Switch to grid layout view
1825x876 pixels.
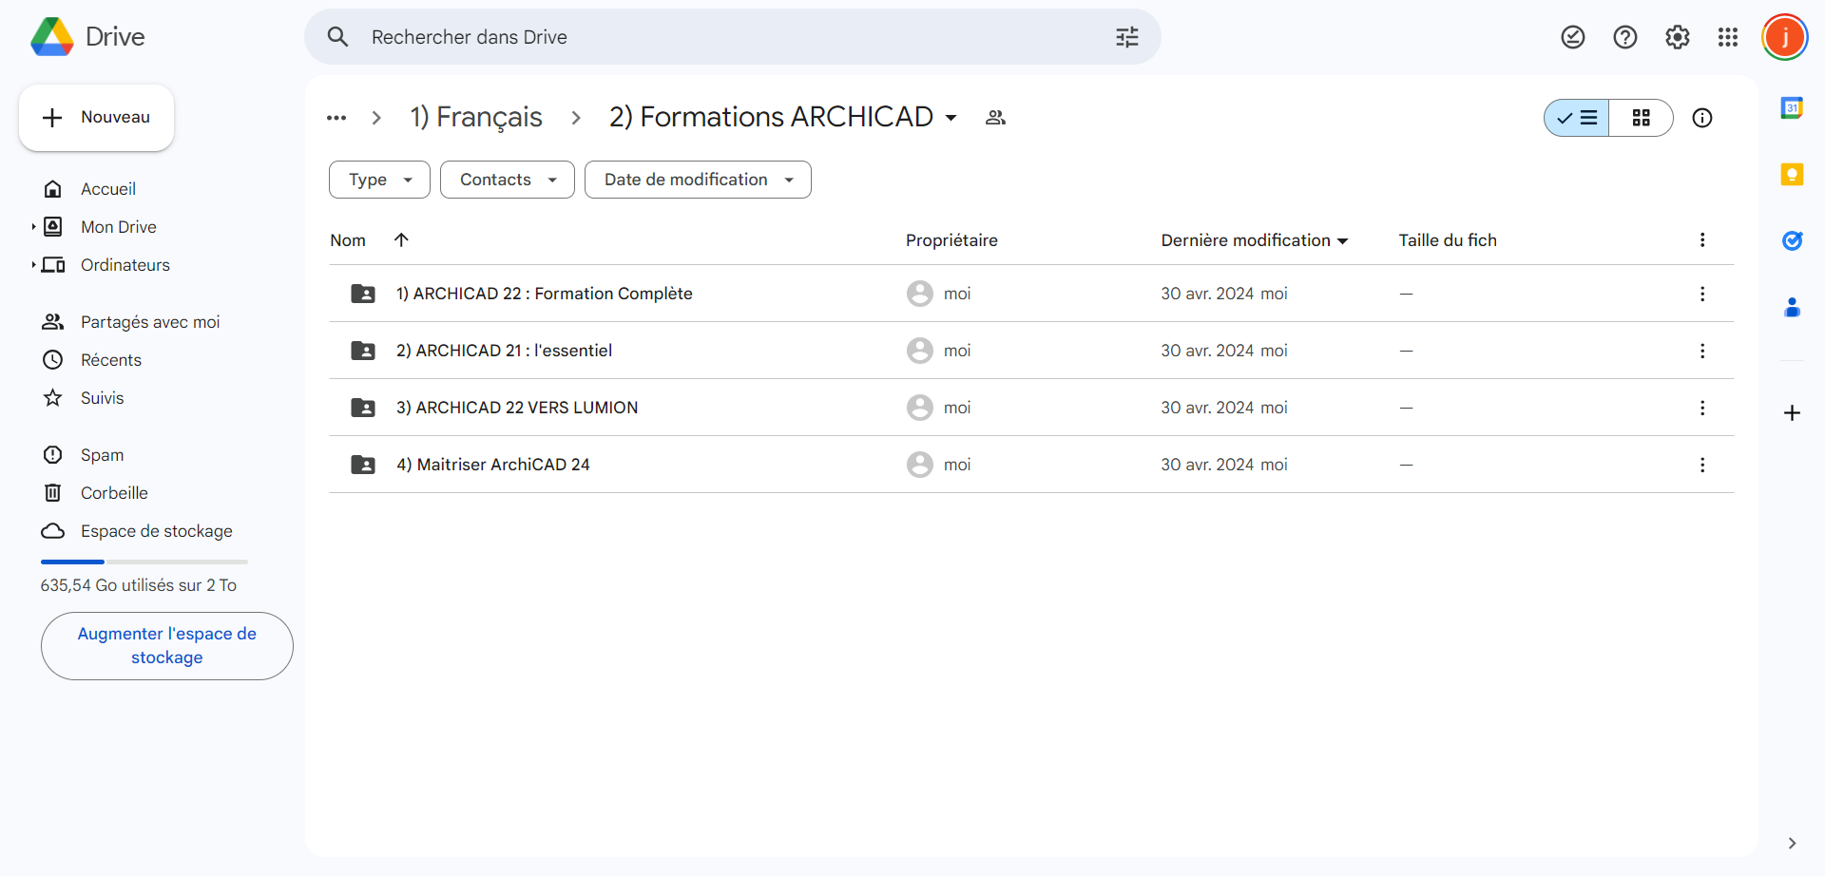(1642, 118)
